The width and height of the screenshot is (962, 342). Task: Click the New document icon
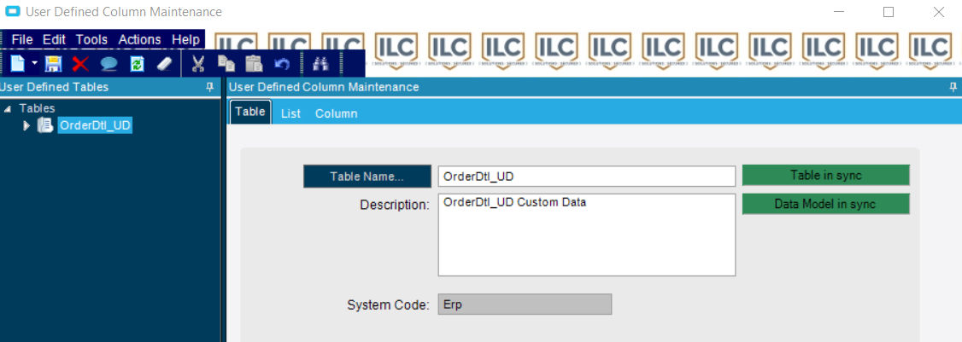17,64
